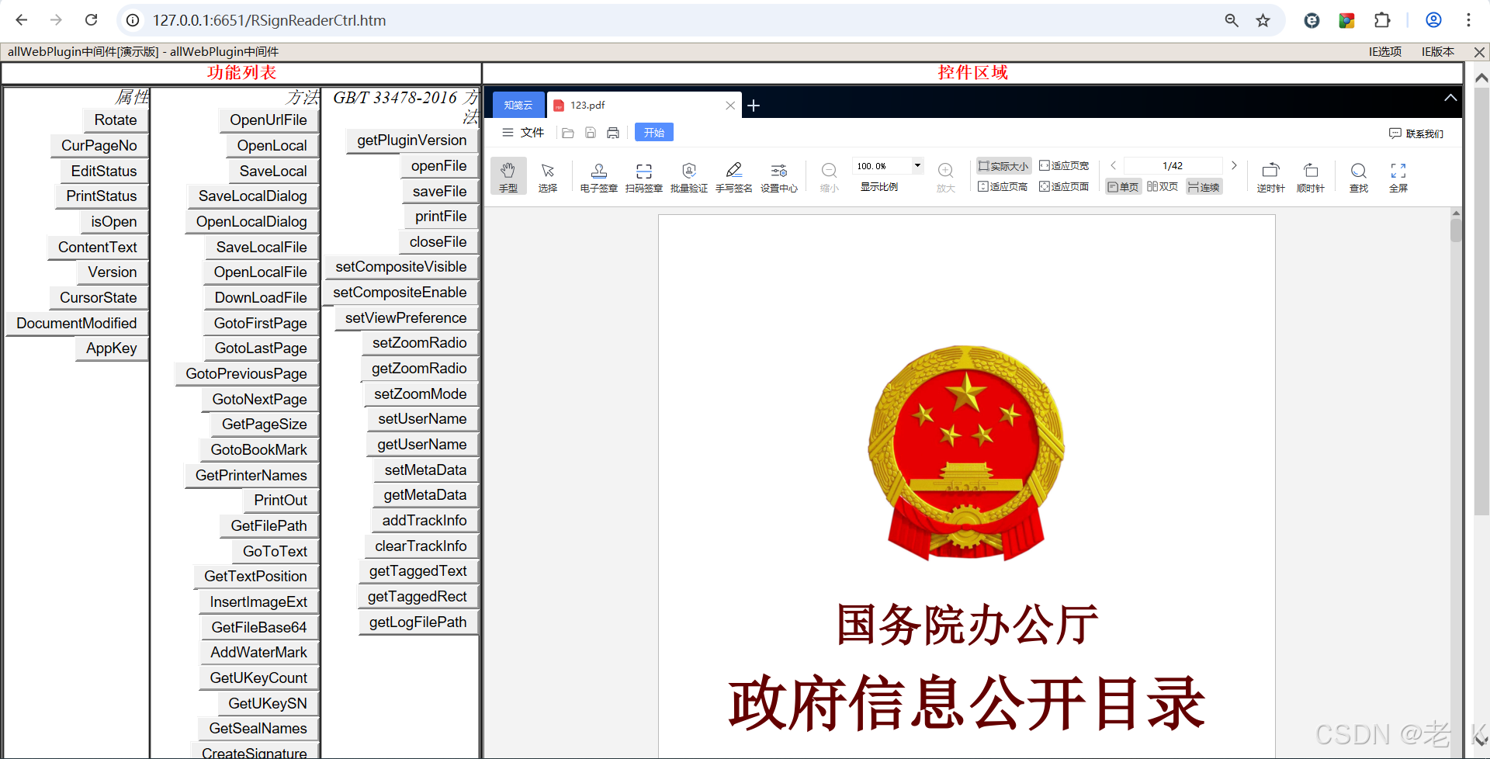Click the CursorState property button

99,298
